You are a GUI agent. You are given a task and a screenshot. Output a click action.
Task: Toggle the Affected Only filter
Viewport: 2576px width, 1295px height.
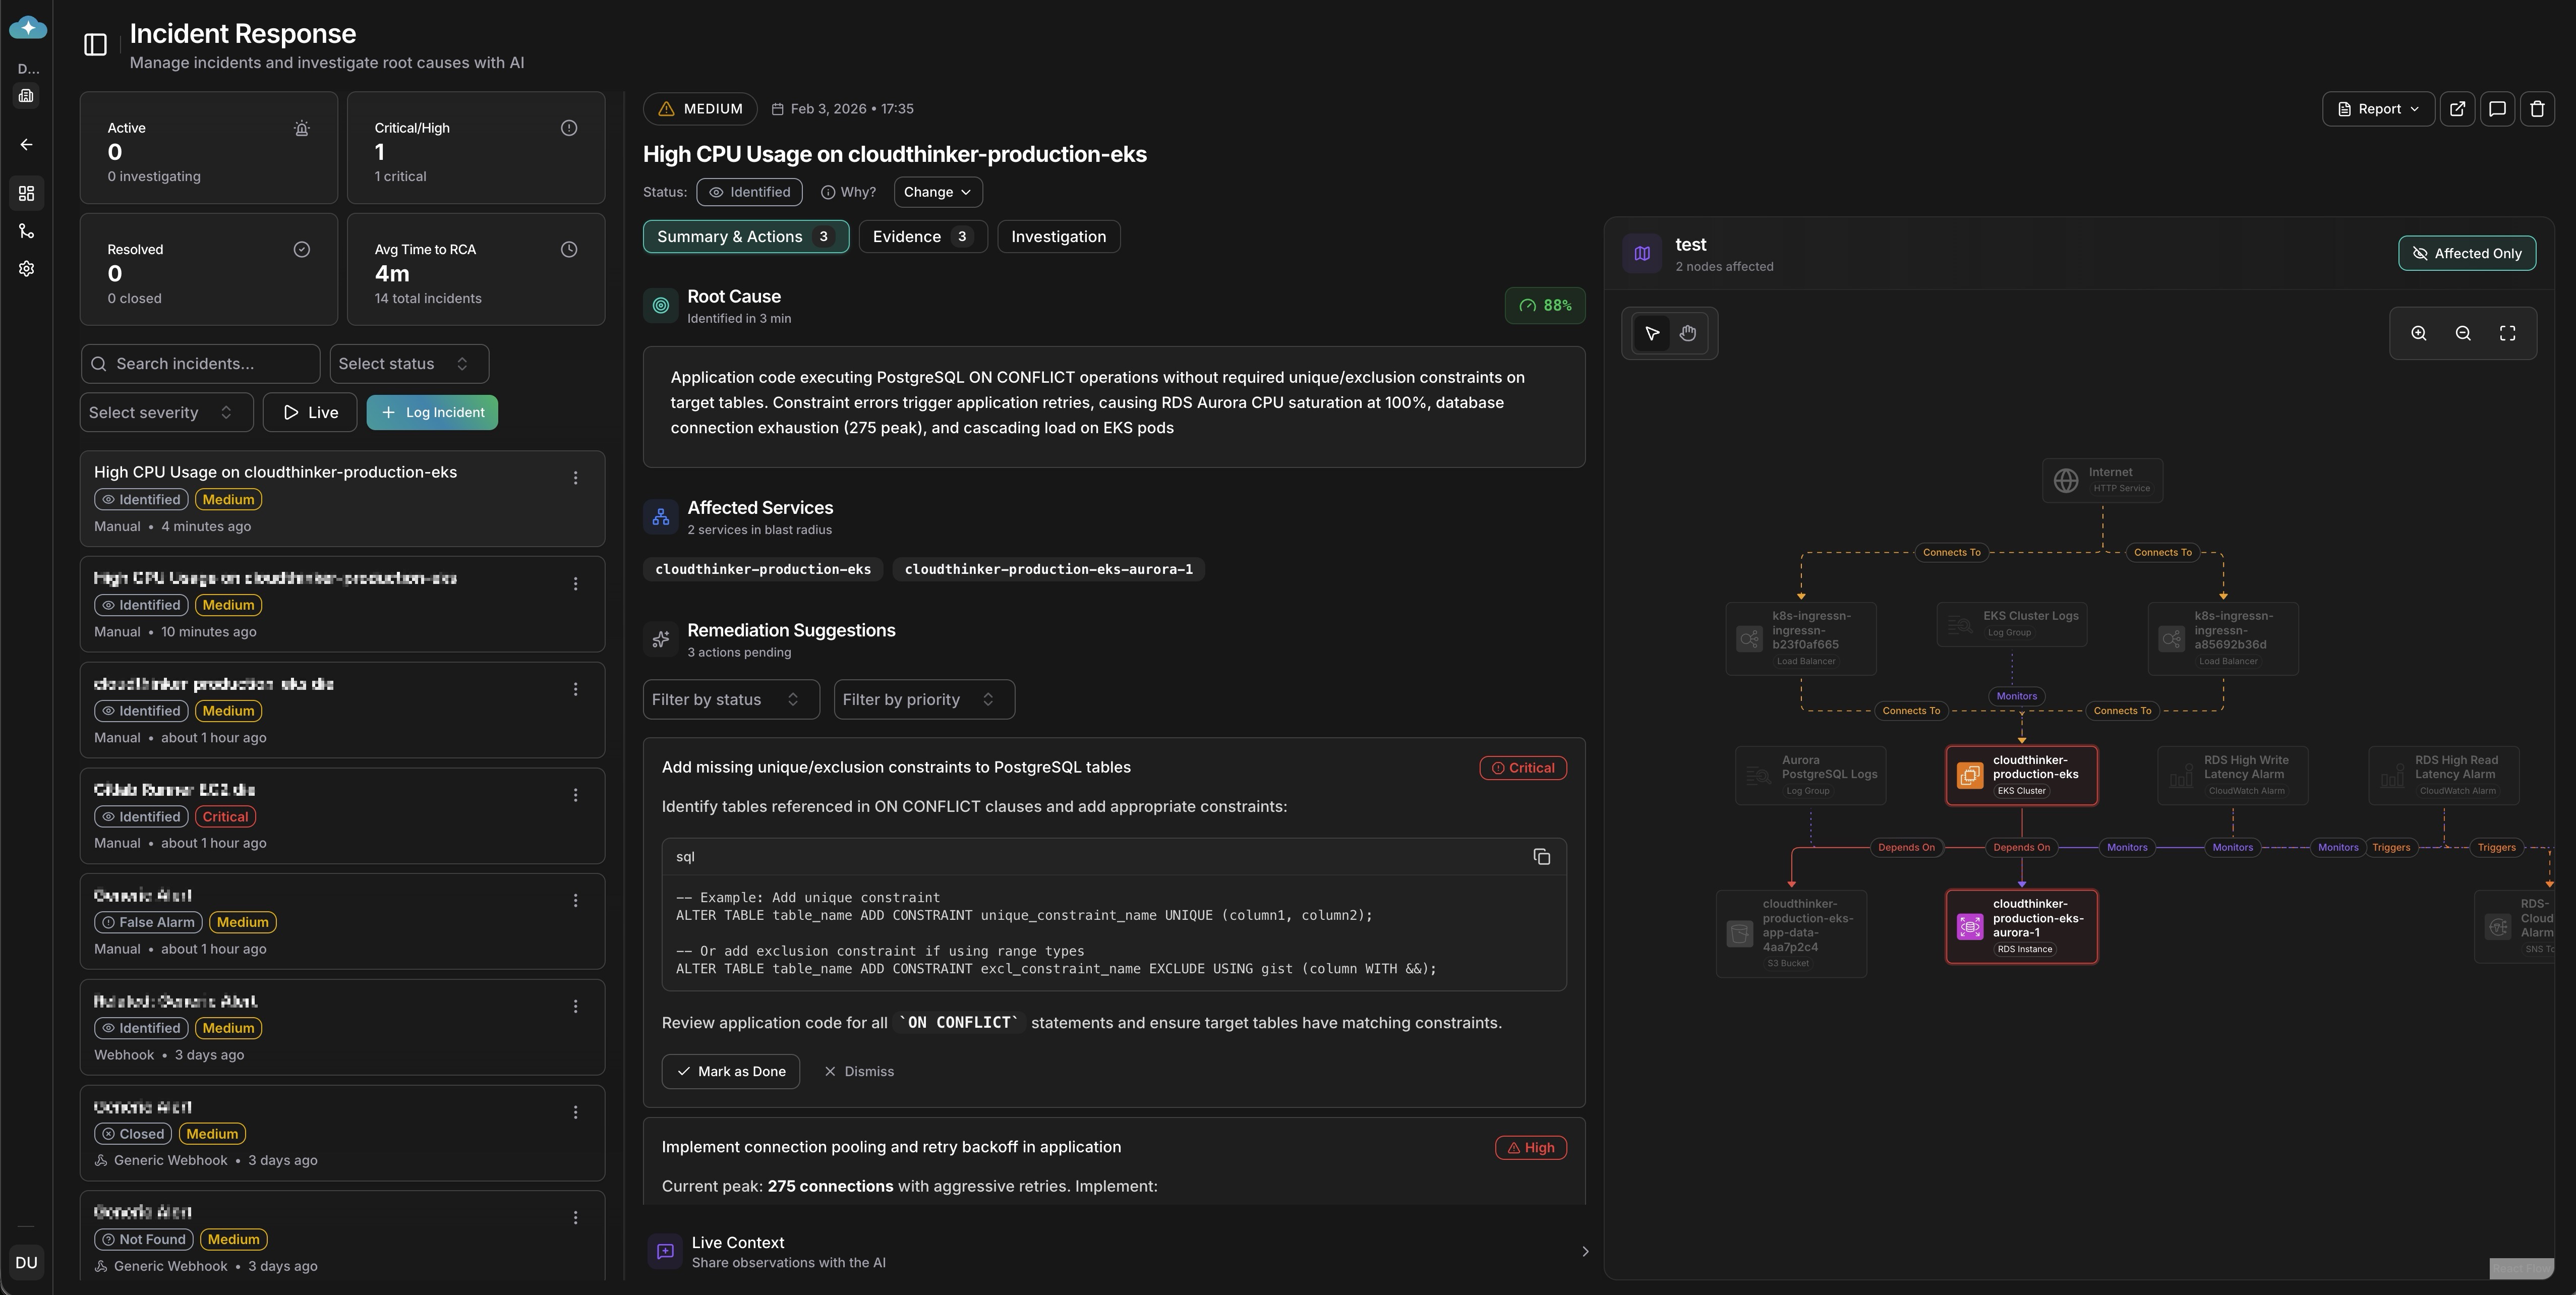click(2466, 254)
